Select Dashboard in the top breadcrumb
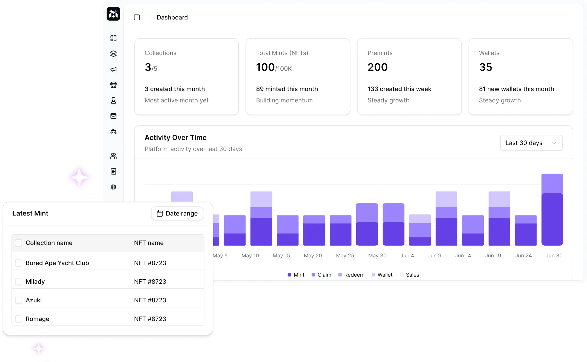 pos(172,17)
